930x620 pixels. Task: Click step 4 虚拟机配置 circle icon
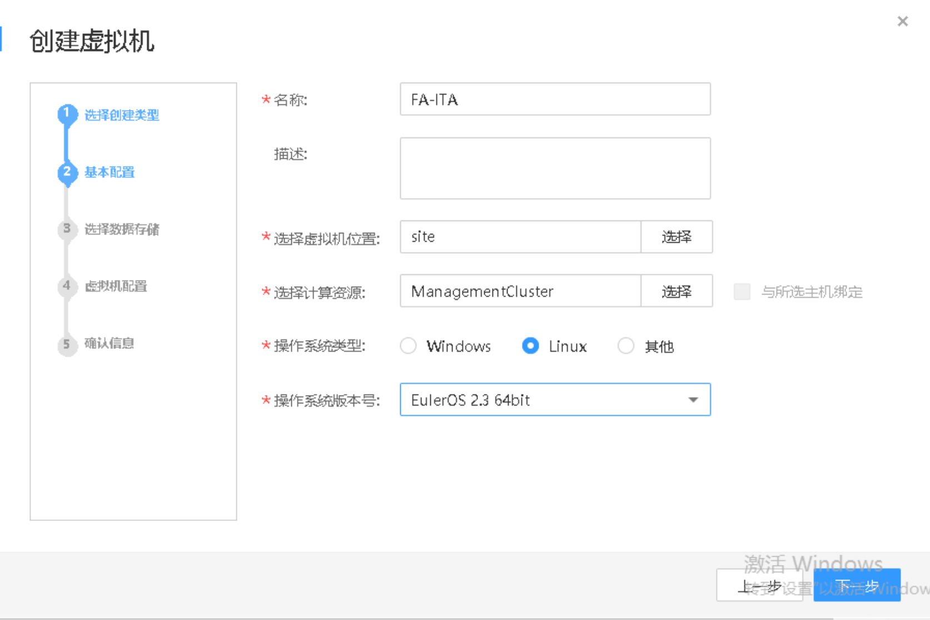(67, 287)
